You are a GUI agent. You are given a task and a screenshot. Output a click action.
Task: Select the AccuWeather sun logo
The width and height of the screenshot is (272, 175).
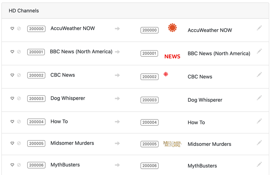(172, 28)
